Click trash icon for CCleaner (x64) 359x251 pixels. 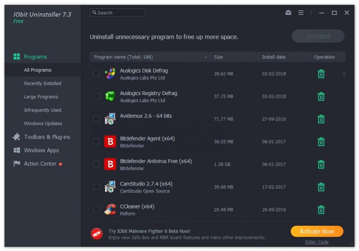tap(321, 210)
